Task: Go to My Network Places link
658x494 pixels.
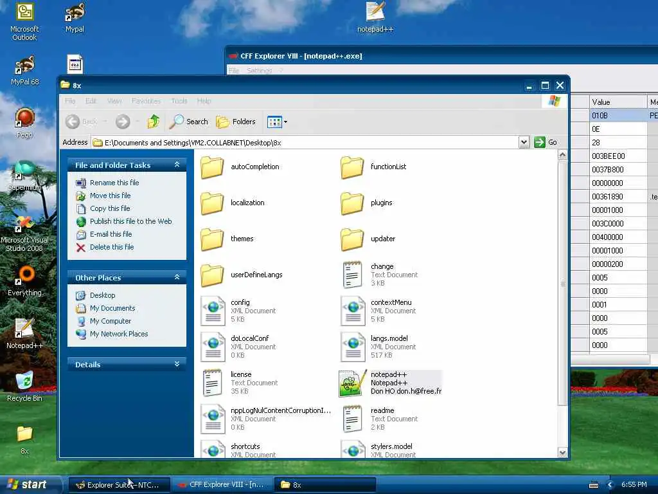Action: point(119,334)
